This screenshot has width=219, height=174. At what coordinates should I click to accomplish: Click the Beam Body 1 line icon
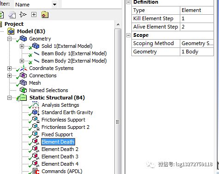tap(36, 53)
